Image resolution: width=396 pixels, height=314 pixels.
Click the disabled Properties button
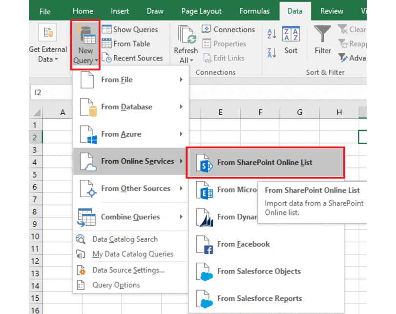coord(224,43)
